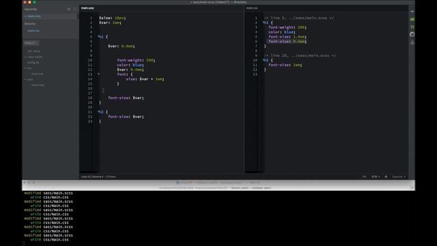Viewport: 437px width, 246px height.
Task: Click the main.css pane header tab
Action: click(252, 8)
